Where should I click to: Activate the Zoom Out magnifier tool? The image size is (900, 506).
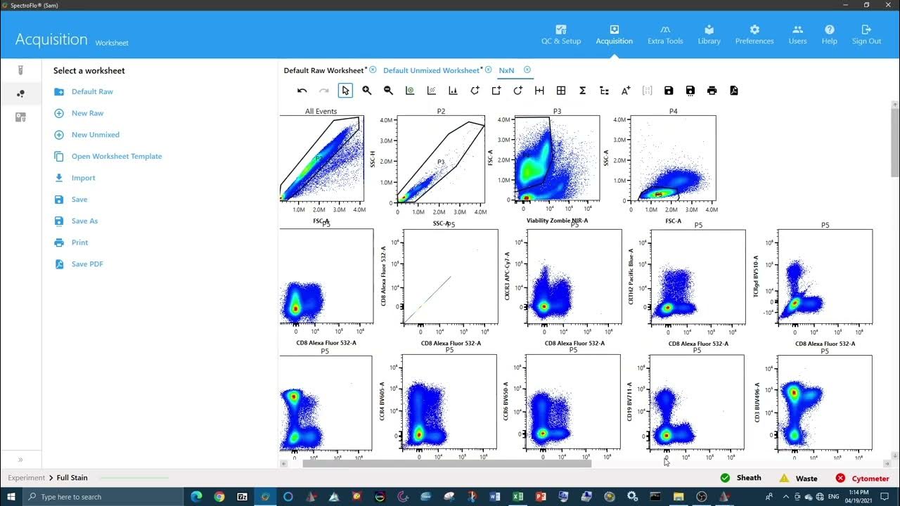pyautogui.click(x=388, y=91)
